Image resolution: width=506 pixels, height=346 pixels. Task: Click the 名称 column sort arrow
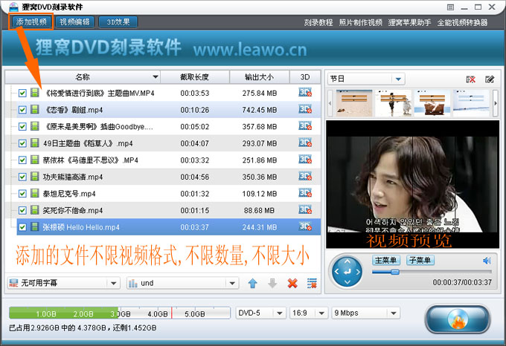pyautogui.click(x=156, y=77)
